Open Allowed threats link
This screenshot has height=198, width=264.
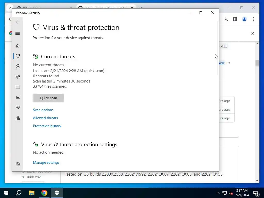point(45,118)
